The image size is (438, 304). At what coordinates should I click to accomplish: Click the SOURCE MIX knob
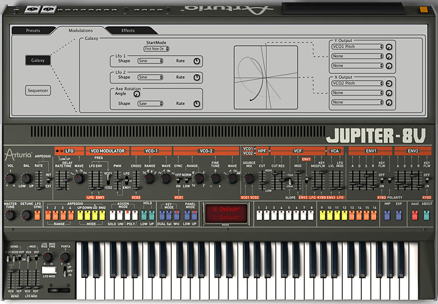pyautogui.click(x=249, y=178)
